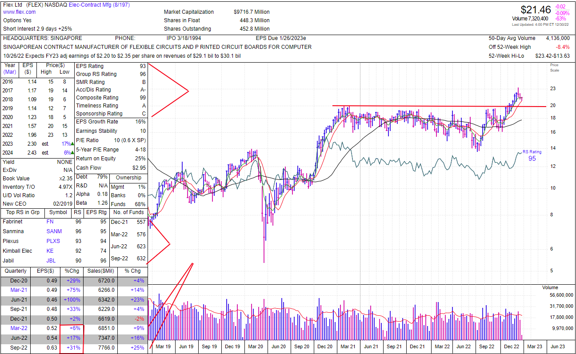
Task: Click the Fabrinet company name
Action: tap(12, 222)
